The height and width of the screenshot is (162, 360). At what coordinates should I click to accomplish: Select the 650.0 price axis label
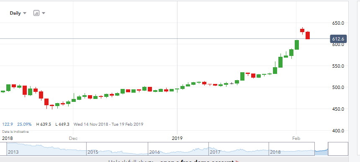[x=338, y=23]
